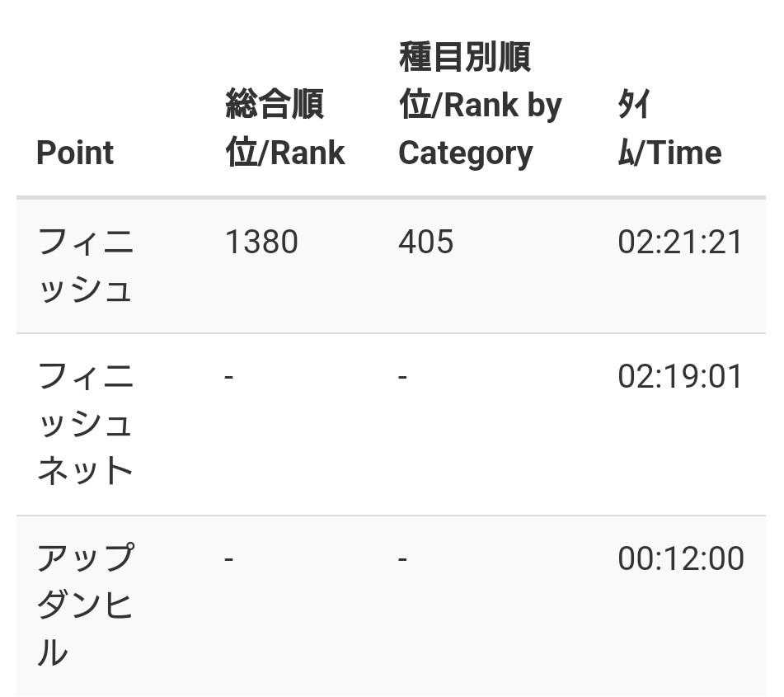Click the タイム/Time column header

(669, 129)
